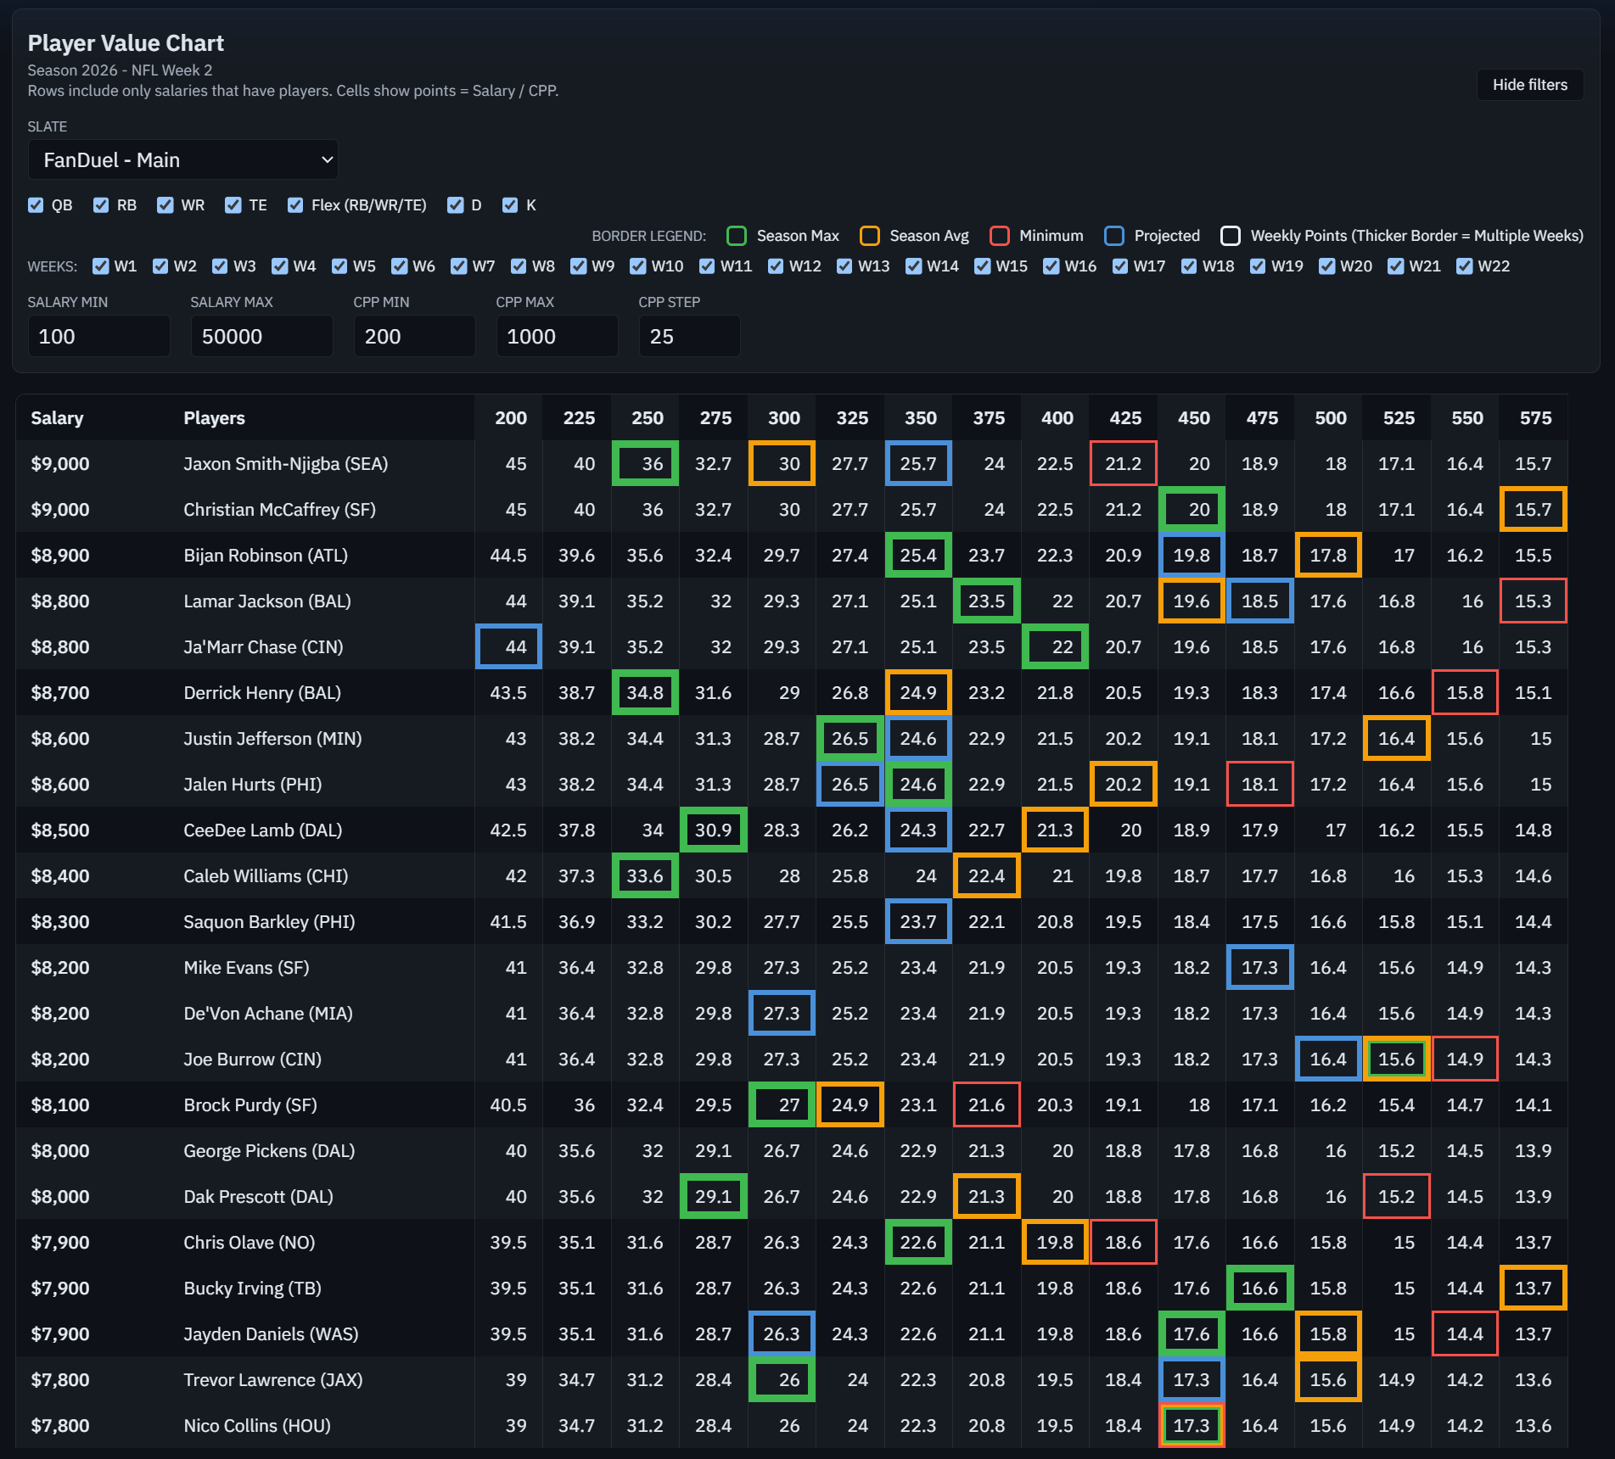Viewport: 1615px width, 1459px height.
Task: Select the CPP Max input box
Action: (x=557, y=336)
